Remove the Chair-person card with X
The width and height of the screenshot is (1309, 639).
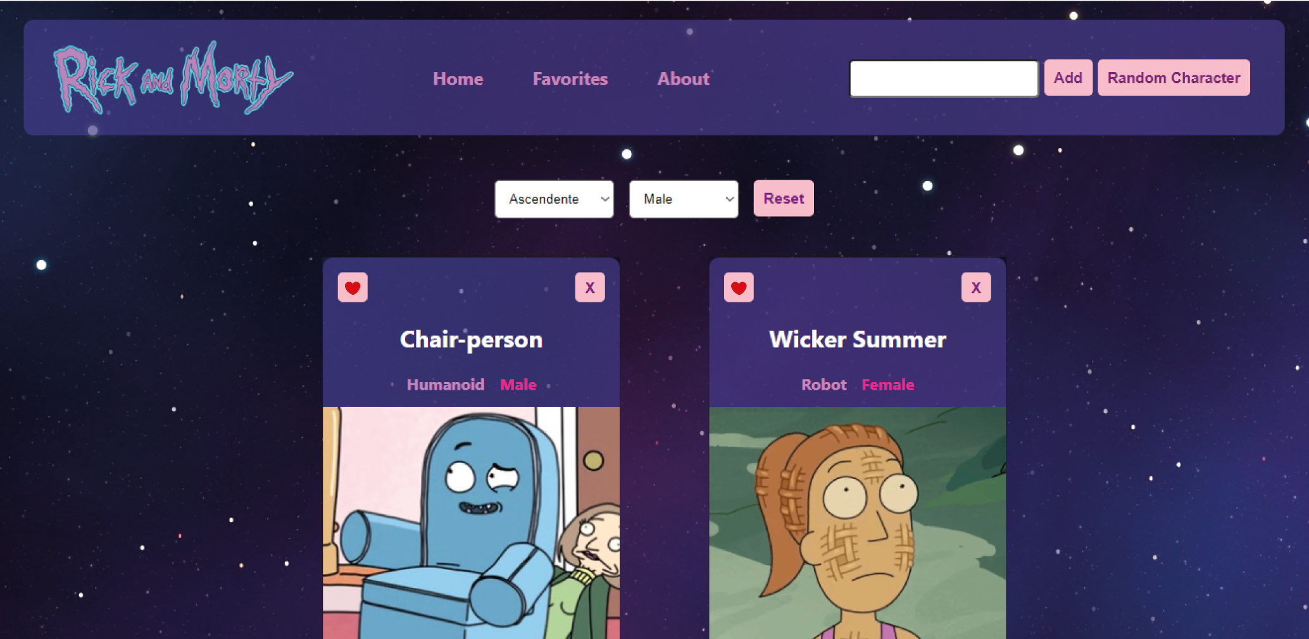pyautogui.click(x=590, y=288)
